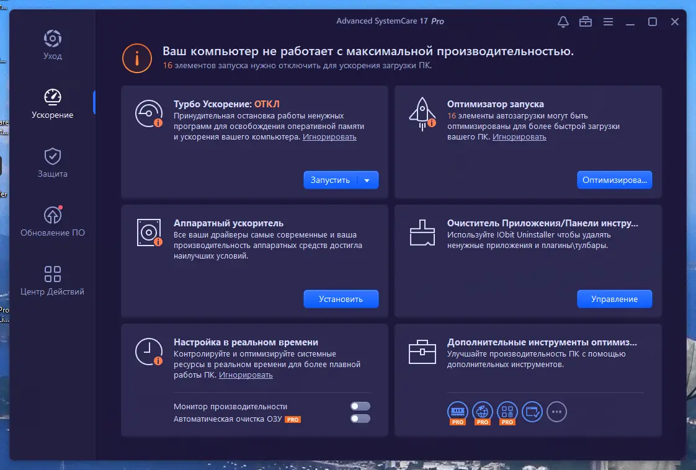Open the Уход section in sidebar
696x470 pixels.
point(53,45)
